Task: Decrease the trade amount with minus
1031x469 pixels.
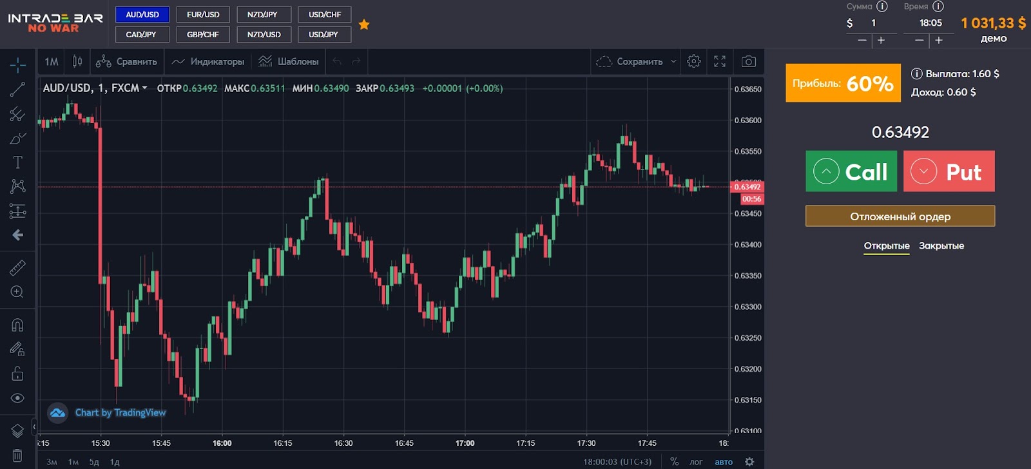Action: point(862,40)
